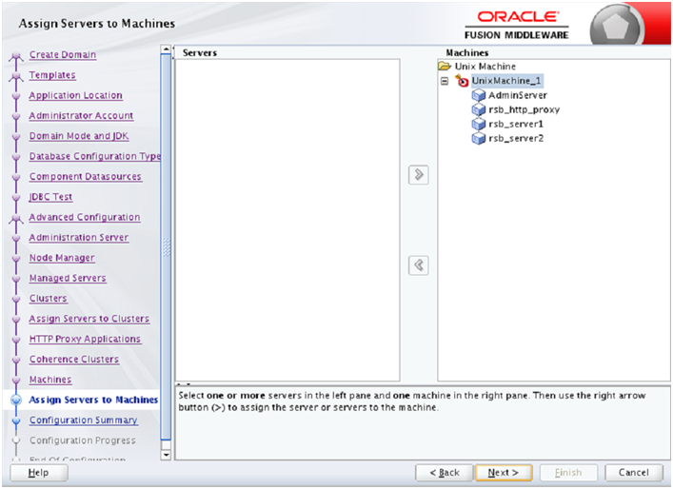
Task: Open the Administrator Account step
Action: point(81,115)
